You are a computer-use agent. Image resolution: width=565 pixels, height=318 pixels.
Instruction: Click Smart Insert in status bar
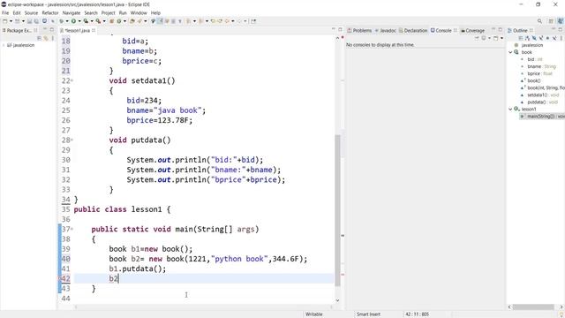click(368, 314)
